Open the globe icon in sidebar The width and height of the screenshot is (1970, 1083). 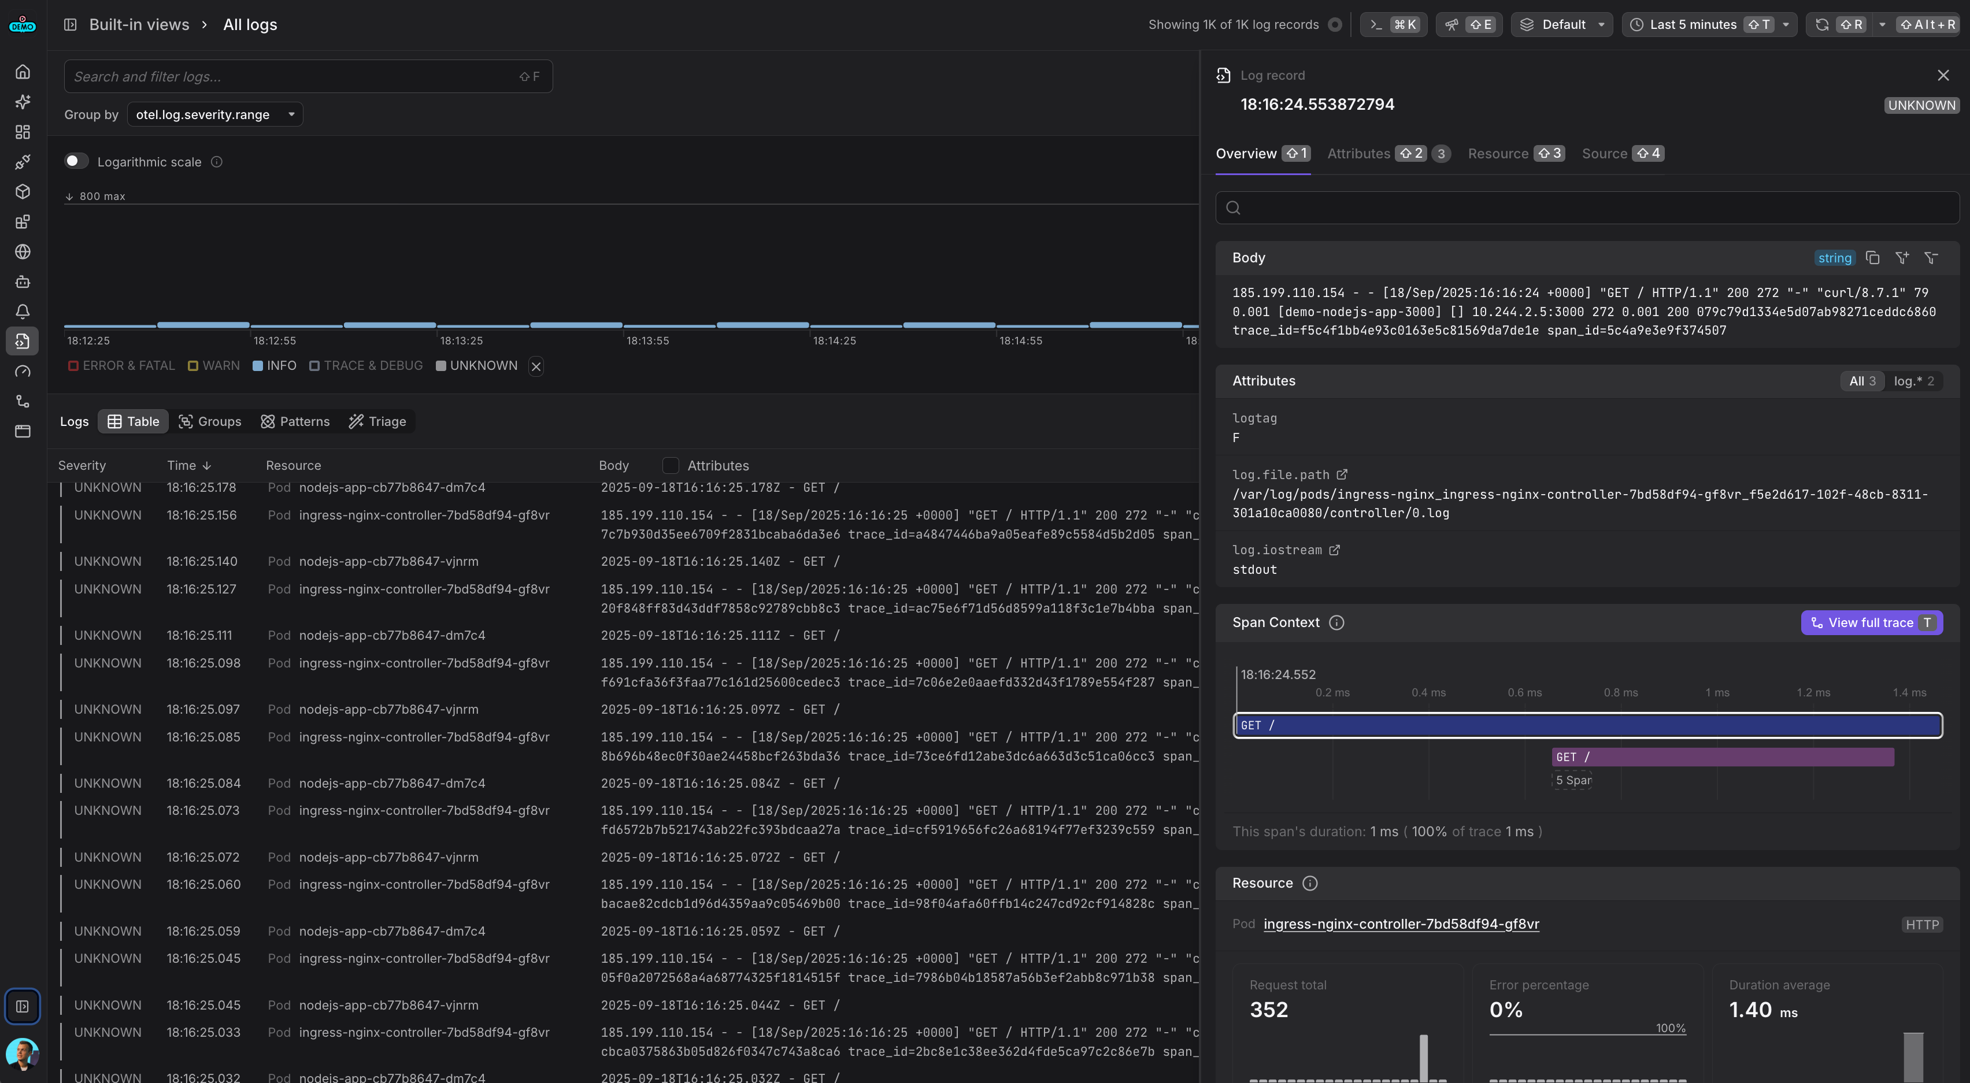tap(23, 251)
